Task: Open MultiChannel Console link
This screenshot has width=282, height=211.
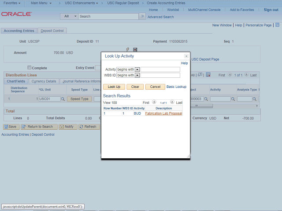Action: (x=204, y=10)
